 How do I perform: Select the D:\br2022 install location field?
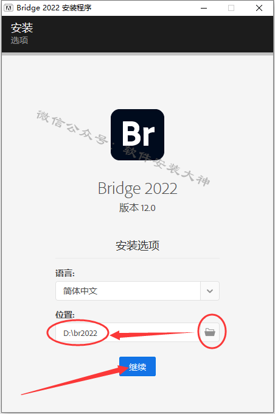[x=128, y=332]
